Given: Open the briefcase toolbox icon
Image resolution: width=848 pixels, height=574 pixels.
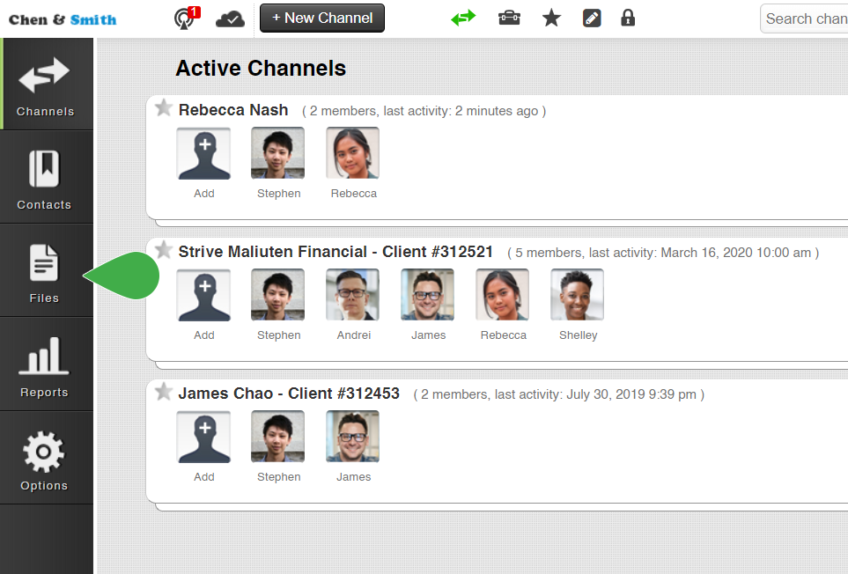Looking at the screenshot, I should click(x=510, y=18).
